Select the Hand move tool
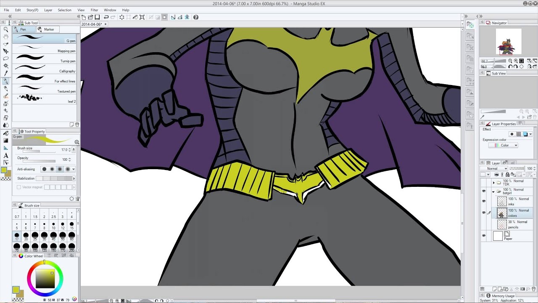This screenshot has height=303, width=538. (6, 37)
